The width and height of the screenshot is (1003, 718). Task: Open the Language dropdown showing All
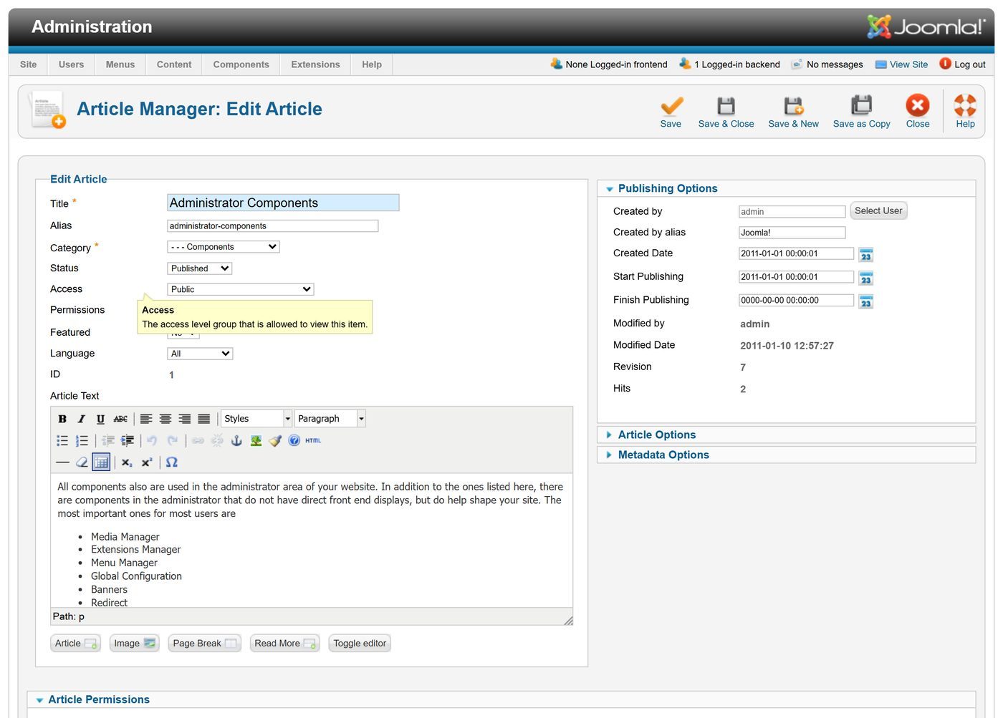tap(200, 354)
